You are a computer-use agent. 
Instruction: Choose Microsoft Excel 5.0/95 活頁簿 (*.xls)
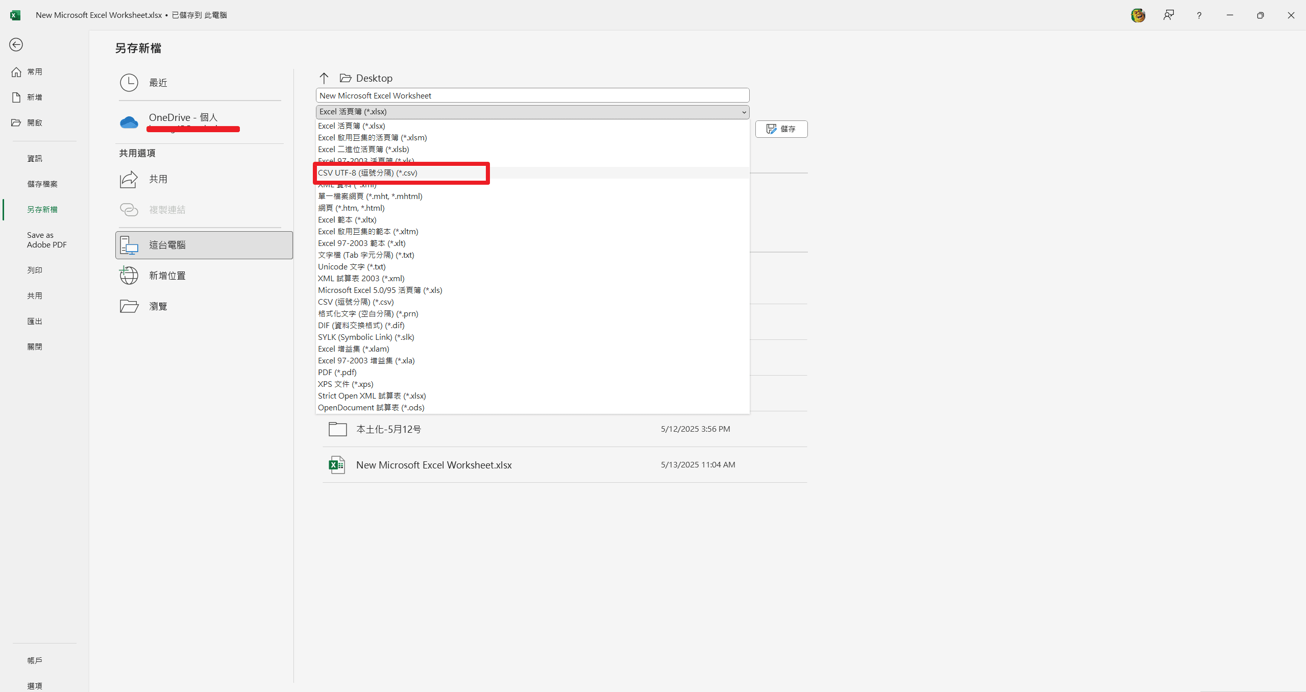pyautogui.click(x=532, y=290)
